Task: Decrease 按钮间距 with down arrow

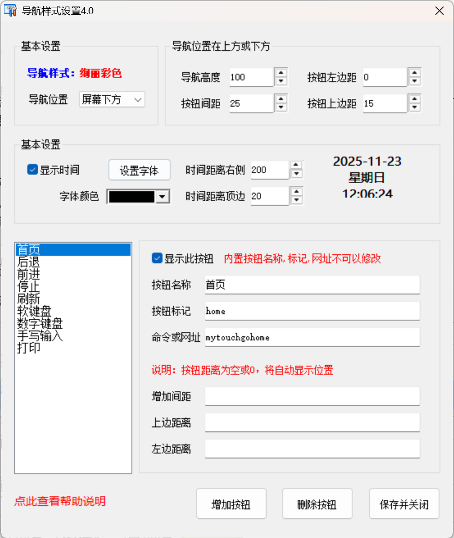Action: point(281,108)
